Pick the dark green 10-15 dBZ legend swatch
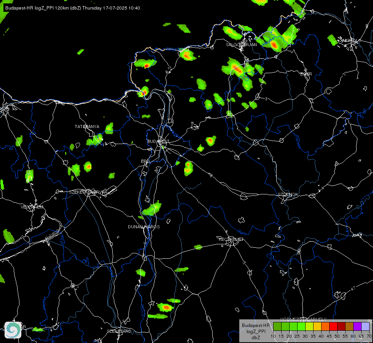This screenshot has height=343, width=373. [x=277, y=326]
